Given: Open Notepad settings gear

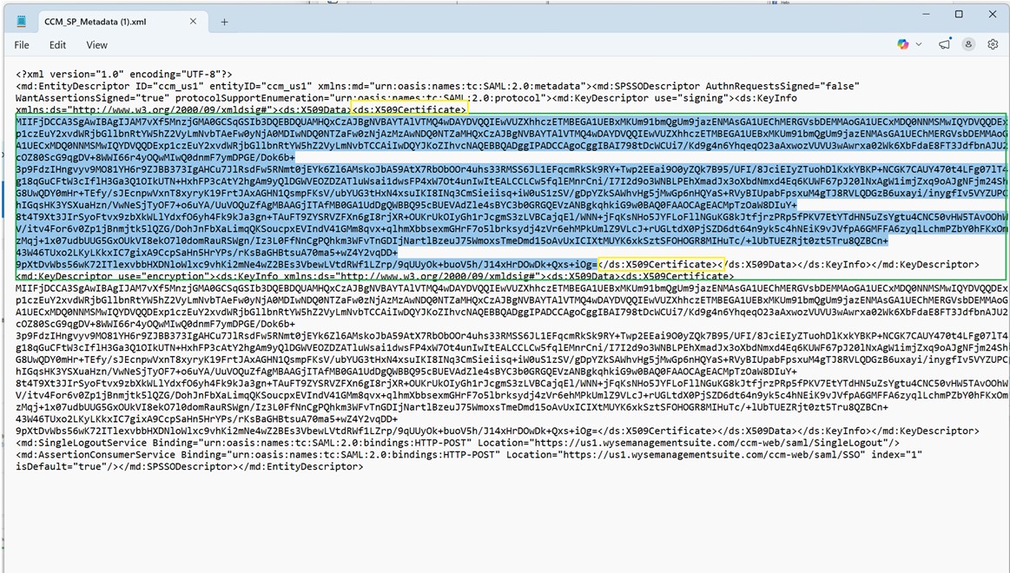Looking at the screenshot, I should point(993,44).
